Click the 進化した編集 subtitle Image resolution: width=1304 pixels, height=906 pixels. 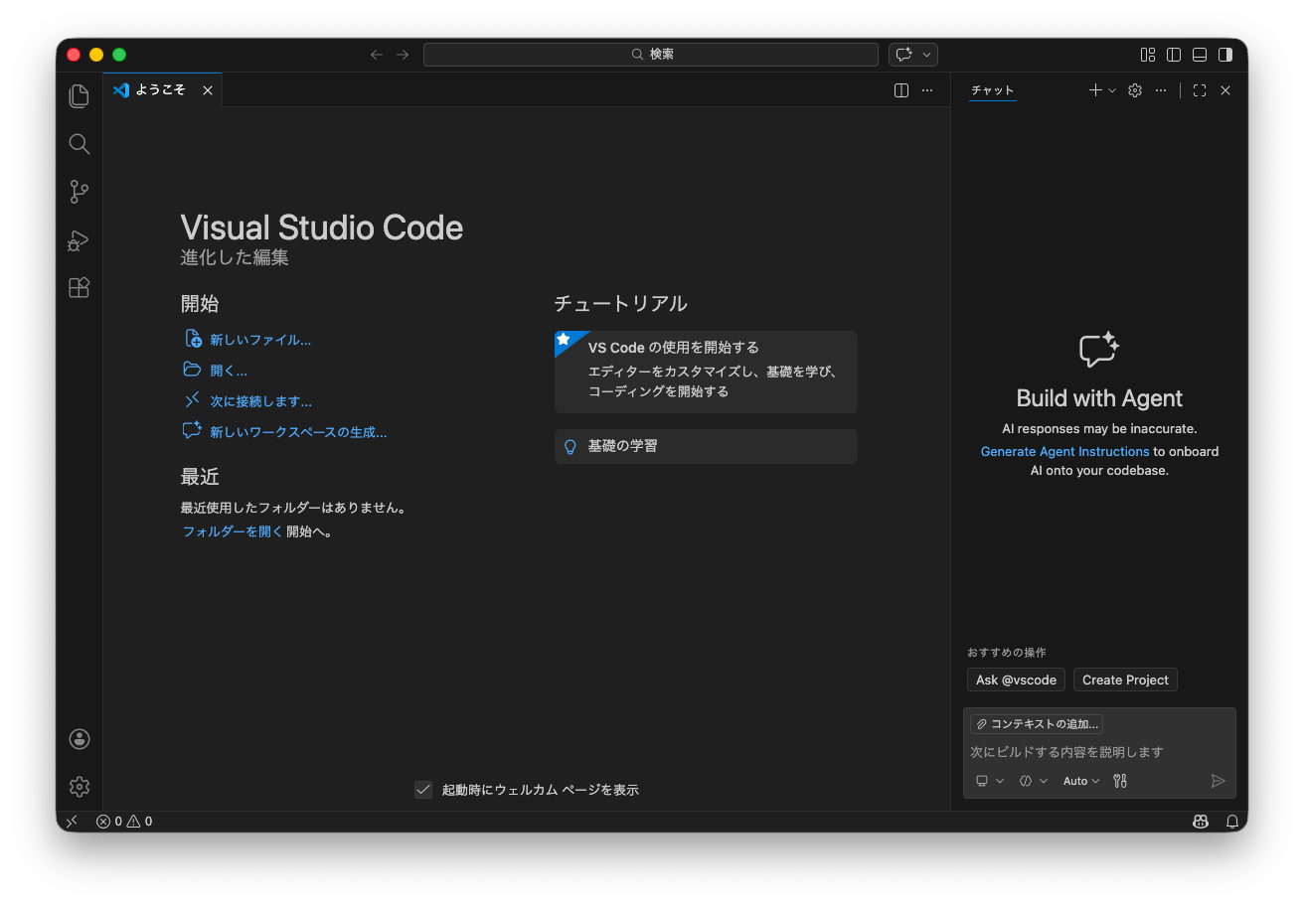(x=235, y=257)
